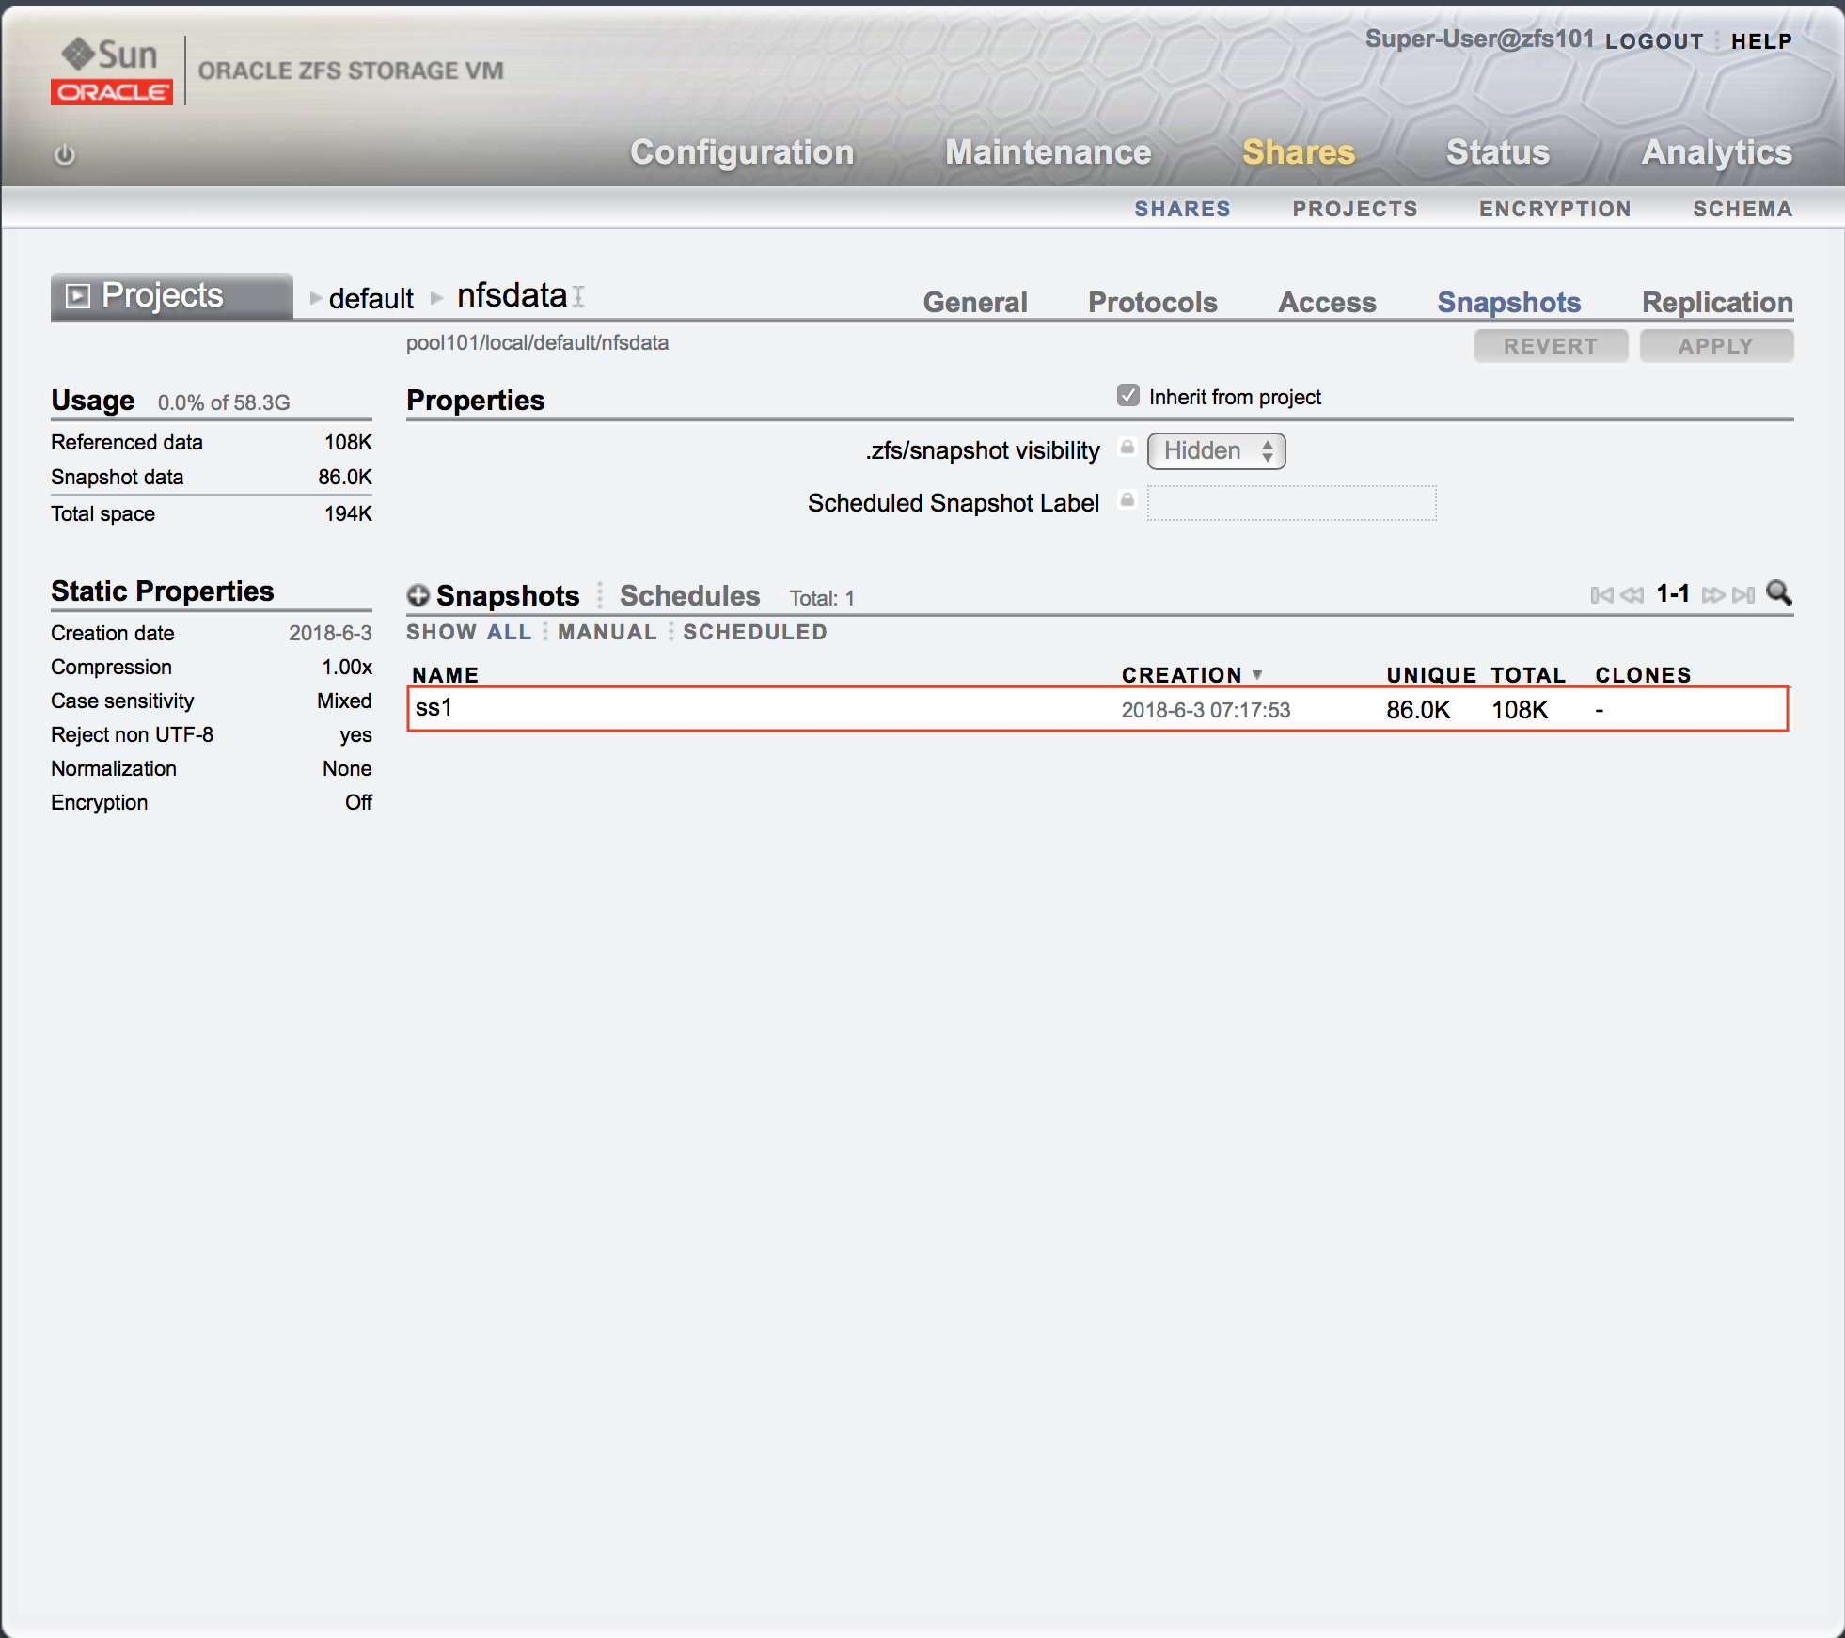Switch to the Snapshots tab

point(1508,302)
